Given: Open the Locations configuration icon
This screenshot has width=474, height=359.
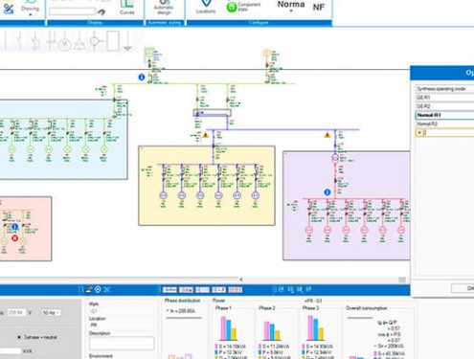Looking at the screenshot, I should [206, 7].
